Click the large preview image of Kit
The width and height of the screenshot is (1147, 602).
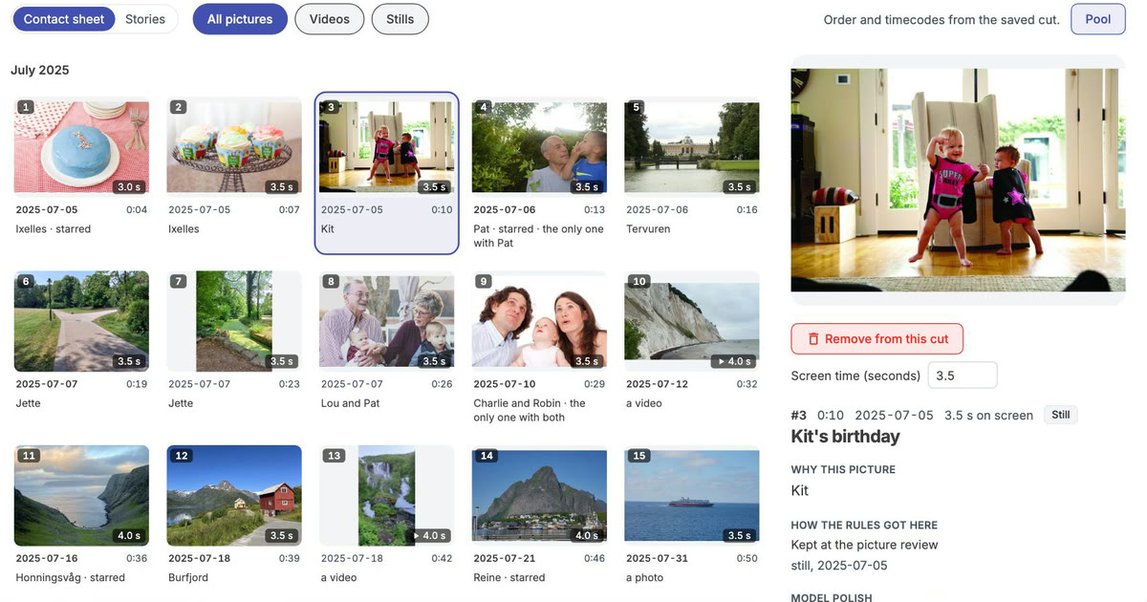click(958, 180)
